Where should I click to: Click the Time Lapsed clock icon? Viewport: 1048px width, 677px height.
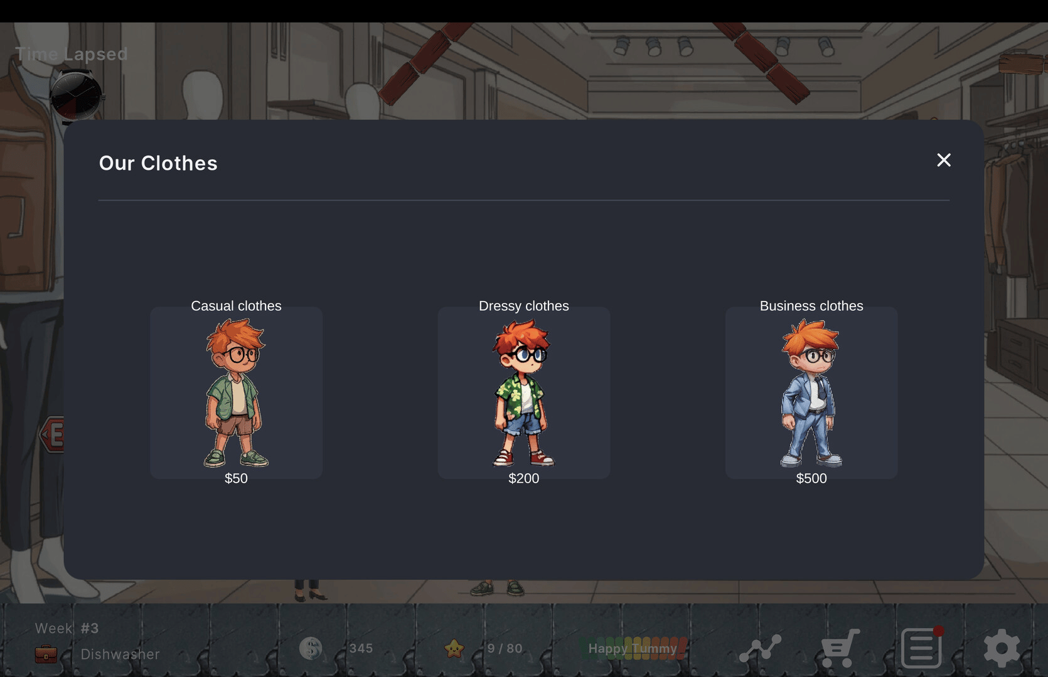[x=76, y=95]
